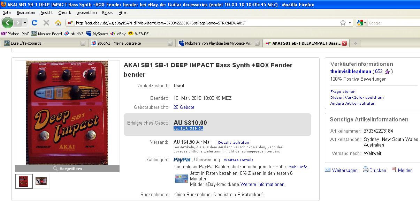420x202 pixels.
Task: Click 'Andere Artikel aufrufen' link
Action: coord(353,103)
